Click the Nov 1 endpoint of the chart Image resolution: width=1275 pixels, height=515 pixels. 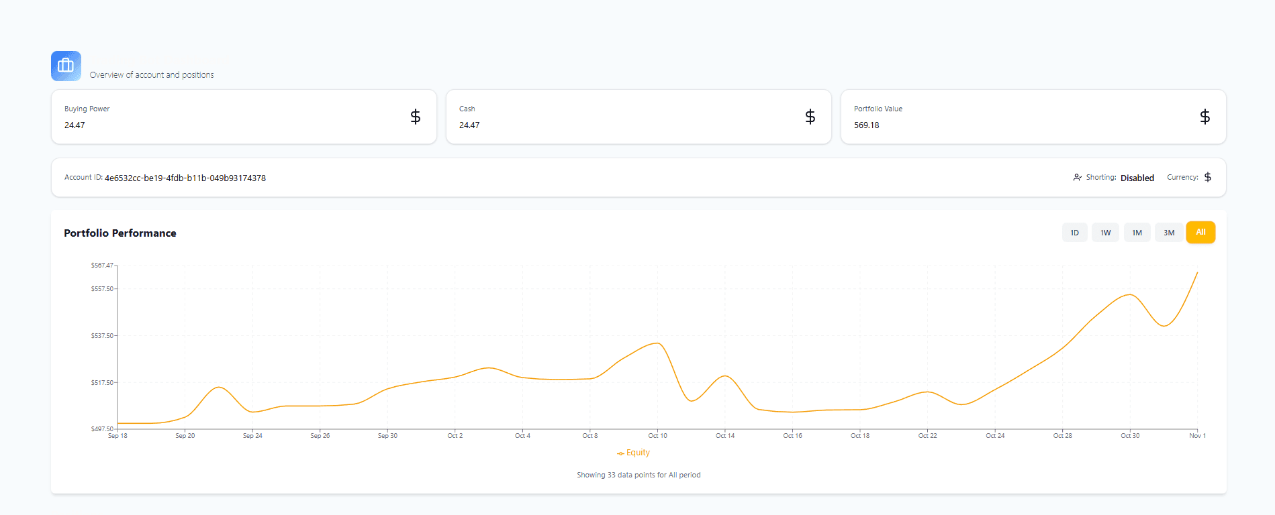(1196, 273)
